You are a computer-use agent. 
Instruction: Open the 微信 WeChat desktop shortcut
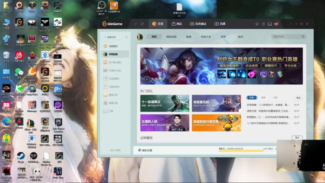point(19,74)
